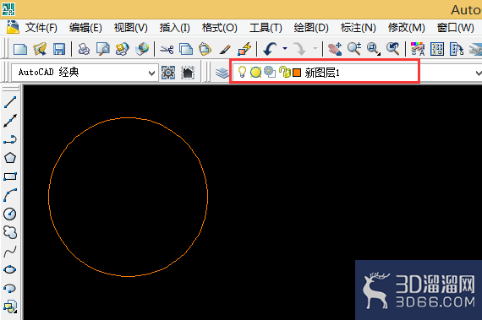Open the Layer Properties Manager
Viewport: 482px width, 320px height.
pos(222,73)
